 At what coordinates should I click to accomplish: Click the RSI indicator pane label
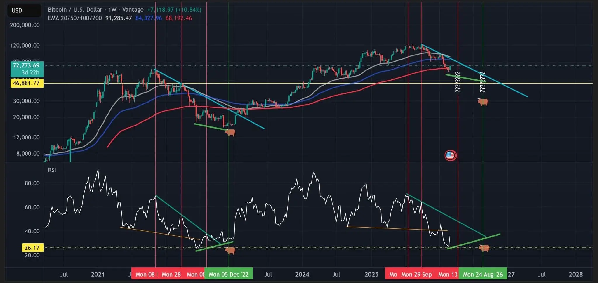52,170
